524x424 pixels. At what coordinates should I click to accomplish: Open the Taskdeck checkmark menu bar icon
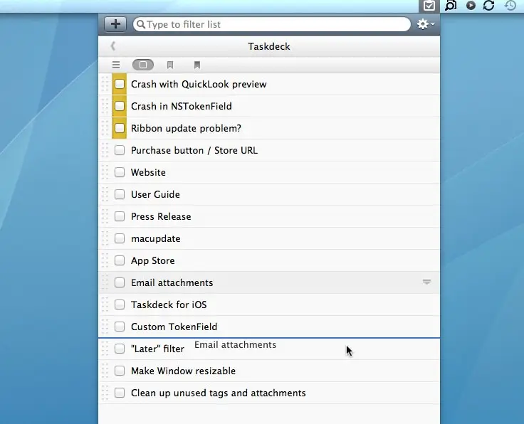(429, 6)
